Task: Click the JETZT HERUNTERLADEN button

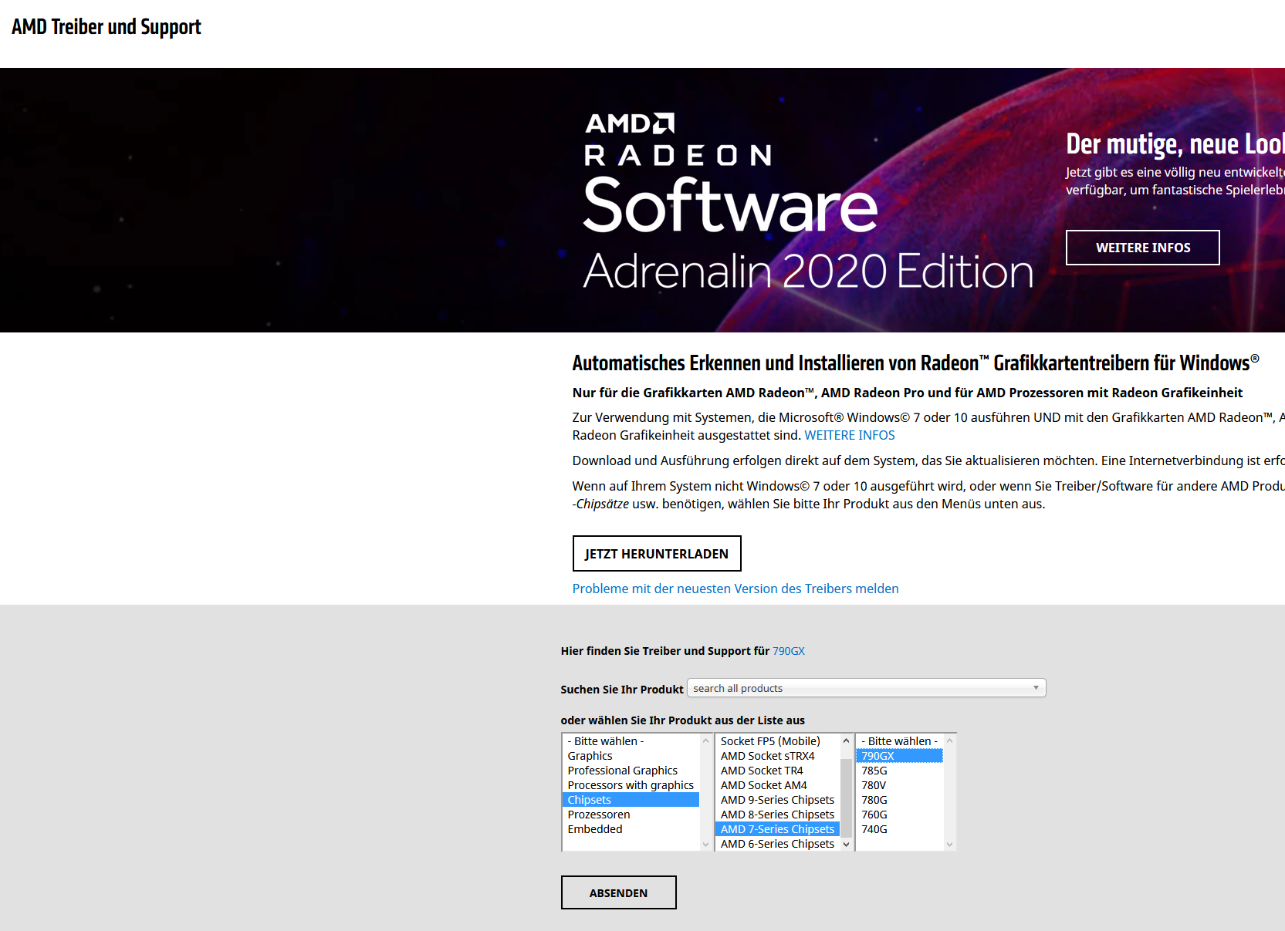Action: point(657,554)
